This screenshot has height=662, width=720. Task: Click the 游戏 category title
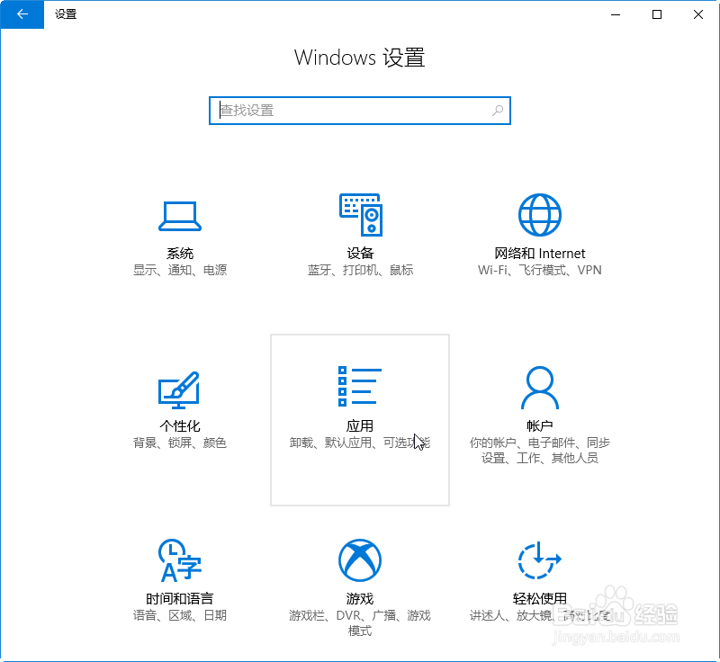coord(360,599)
